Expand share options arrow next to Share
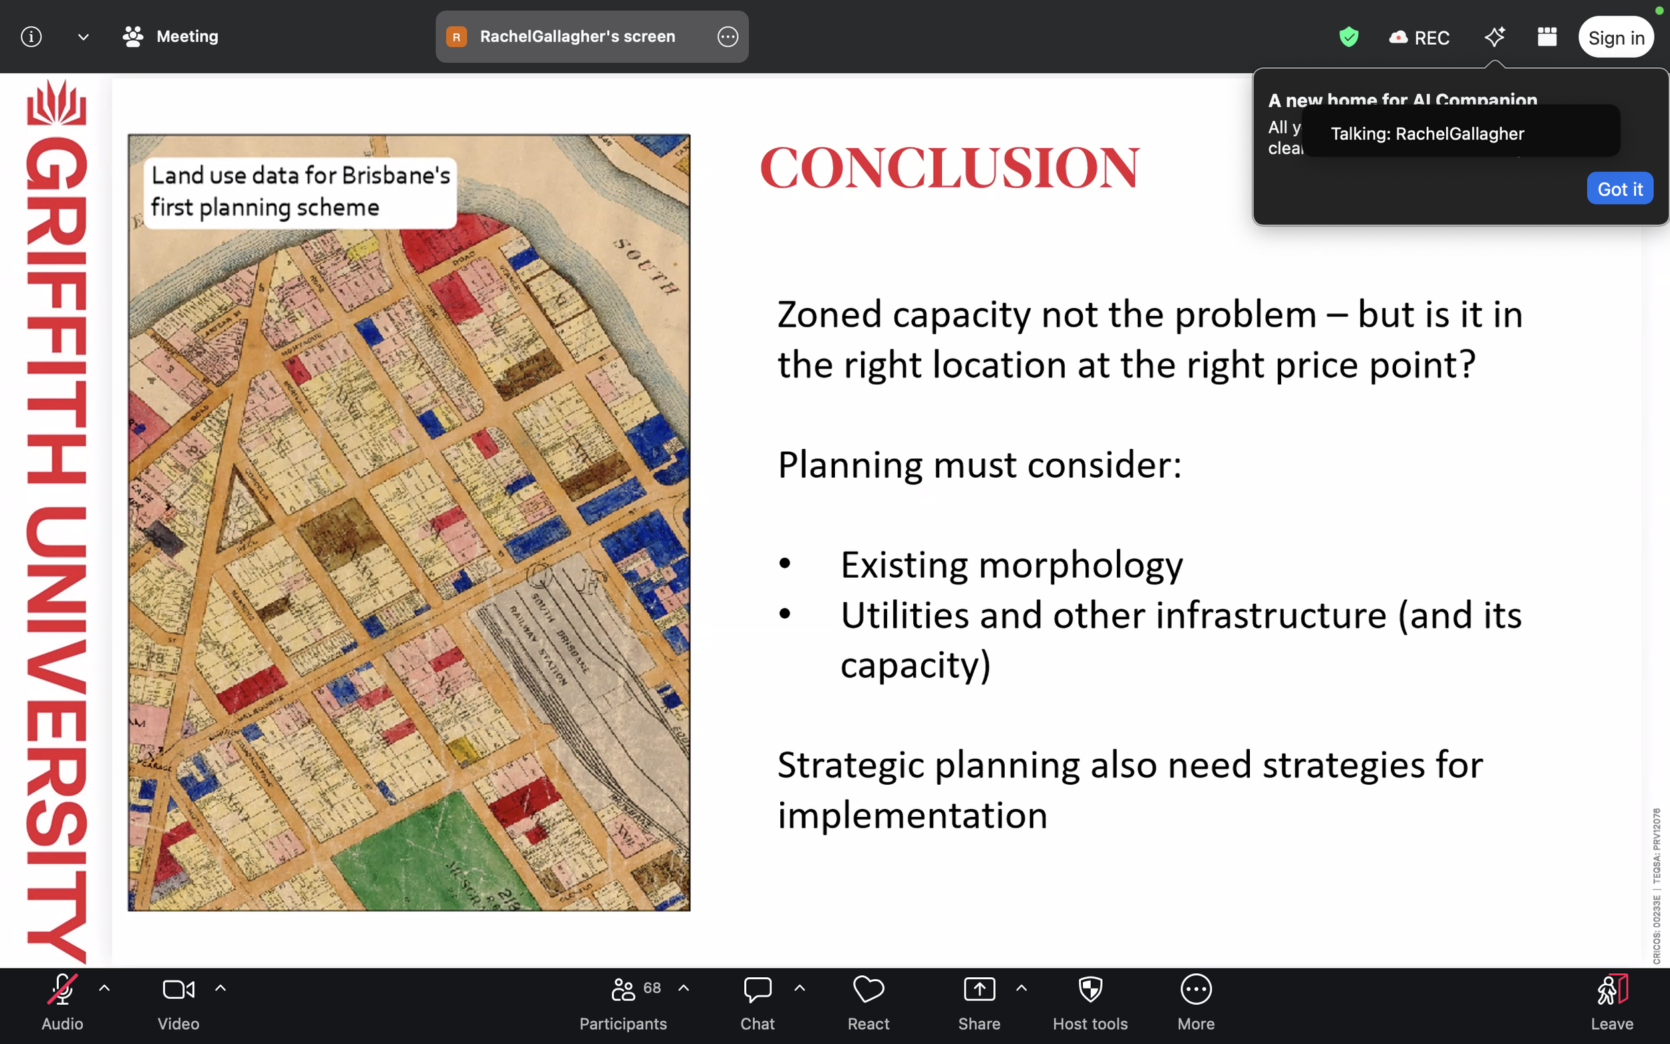 tap(1021, 988)
